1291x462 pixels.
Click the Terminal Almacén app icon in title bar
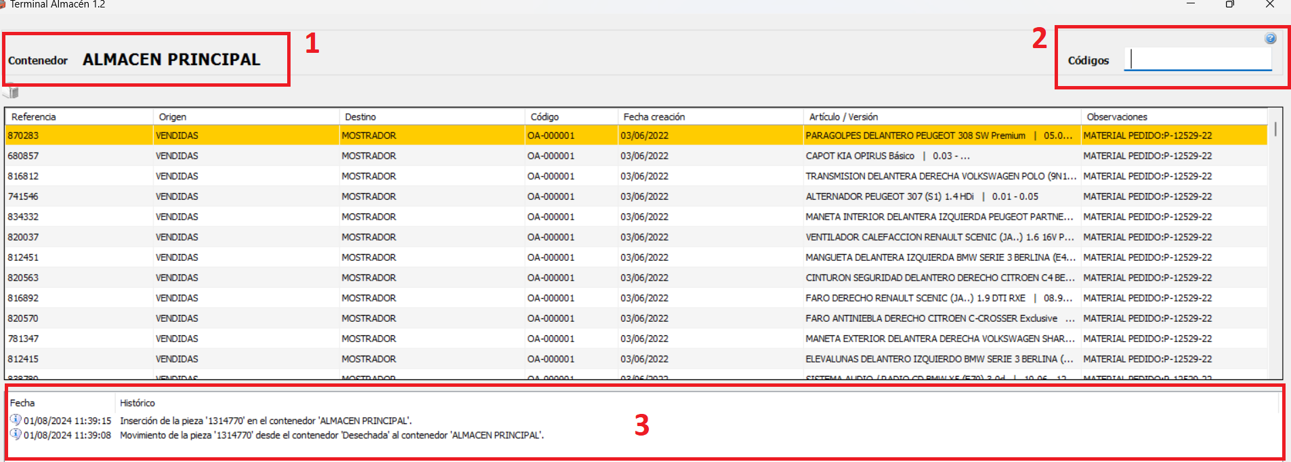(x=3, y=4)
